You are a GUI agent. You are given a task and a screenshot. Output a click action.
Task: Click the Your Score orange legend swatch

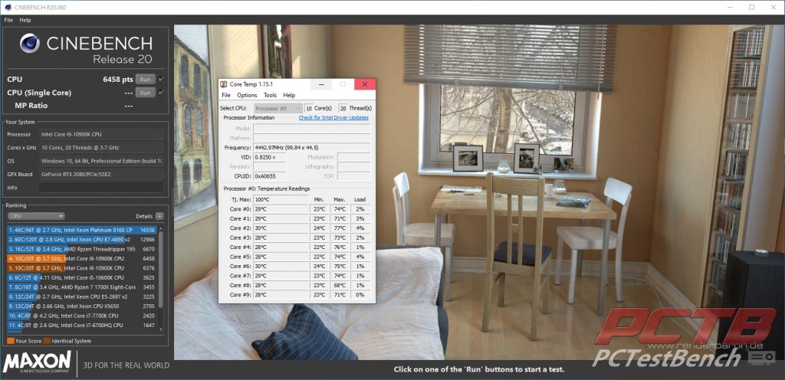tap(11, 341)
